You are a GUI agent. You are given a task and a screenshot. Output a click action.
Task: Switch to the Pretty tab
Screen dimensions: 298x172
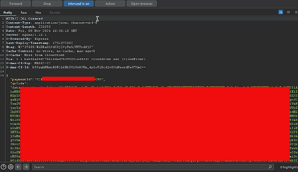8,12
